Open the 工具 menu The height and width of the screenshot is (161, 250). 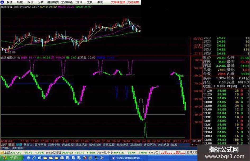90,2
